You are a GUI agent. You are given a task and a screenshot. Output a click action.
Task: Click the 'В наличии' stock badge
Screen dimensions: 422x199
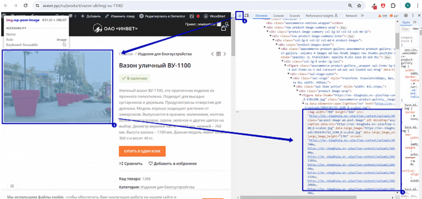pyautogui.click(x=135, y=78)
